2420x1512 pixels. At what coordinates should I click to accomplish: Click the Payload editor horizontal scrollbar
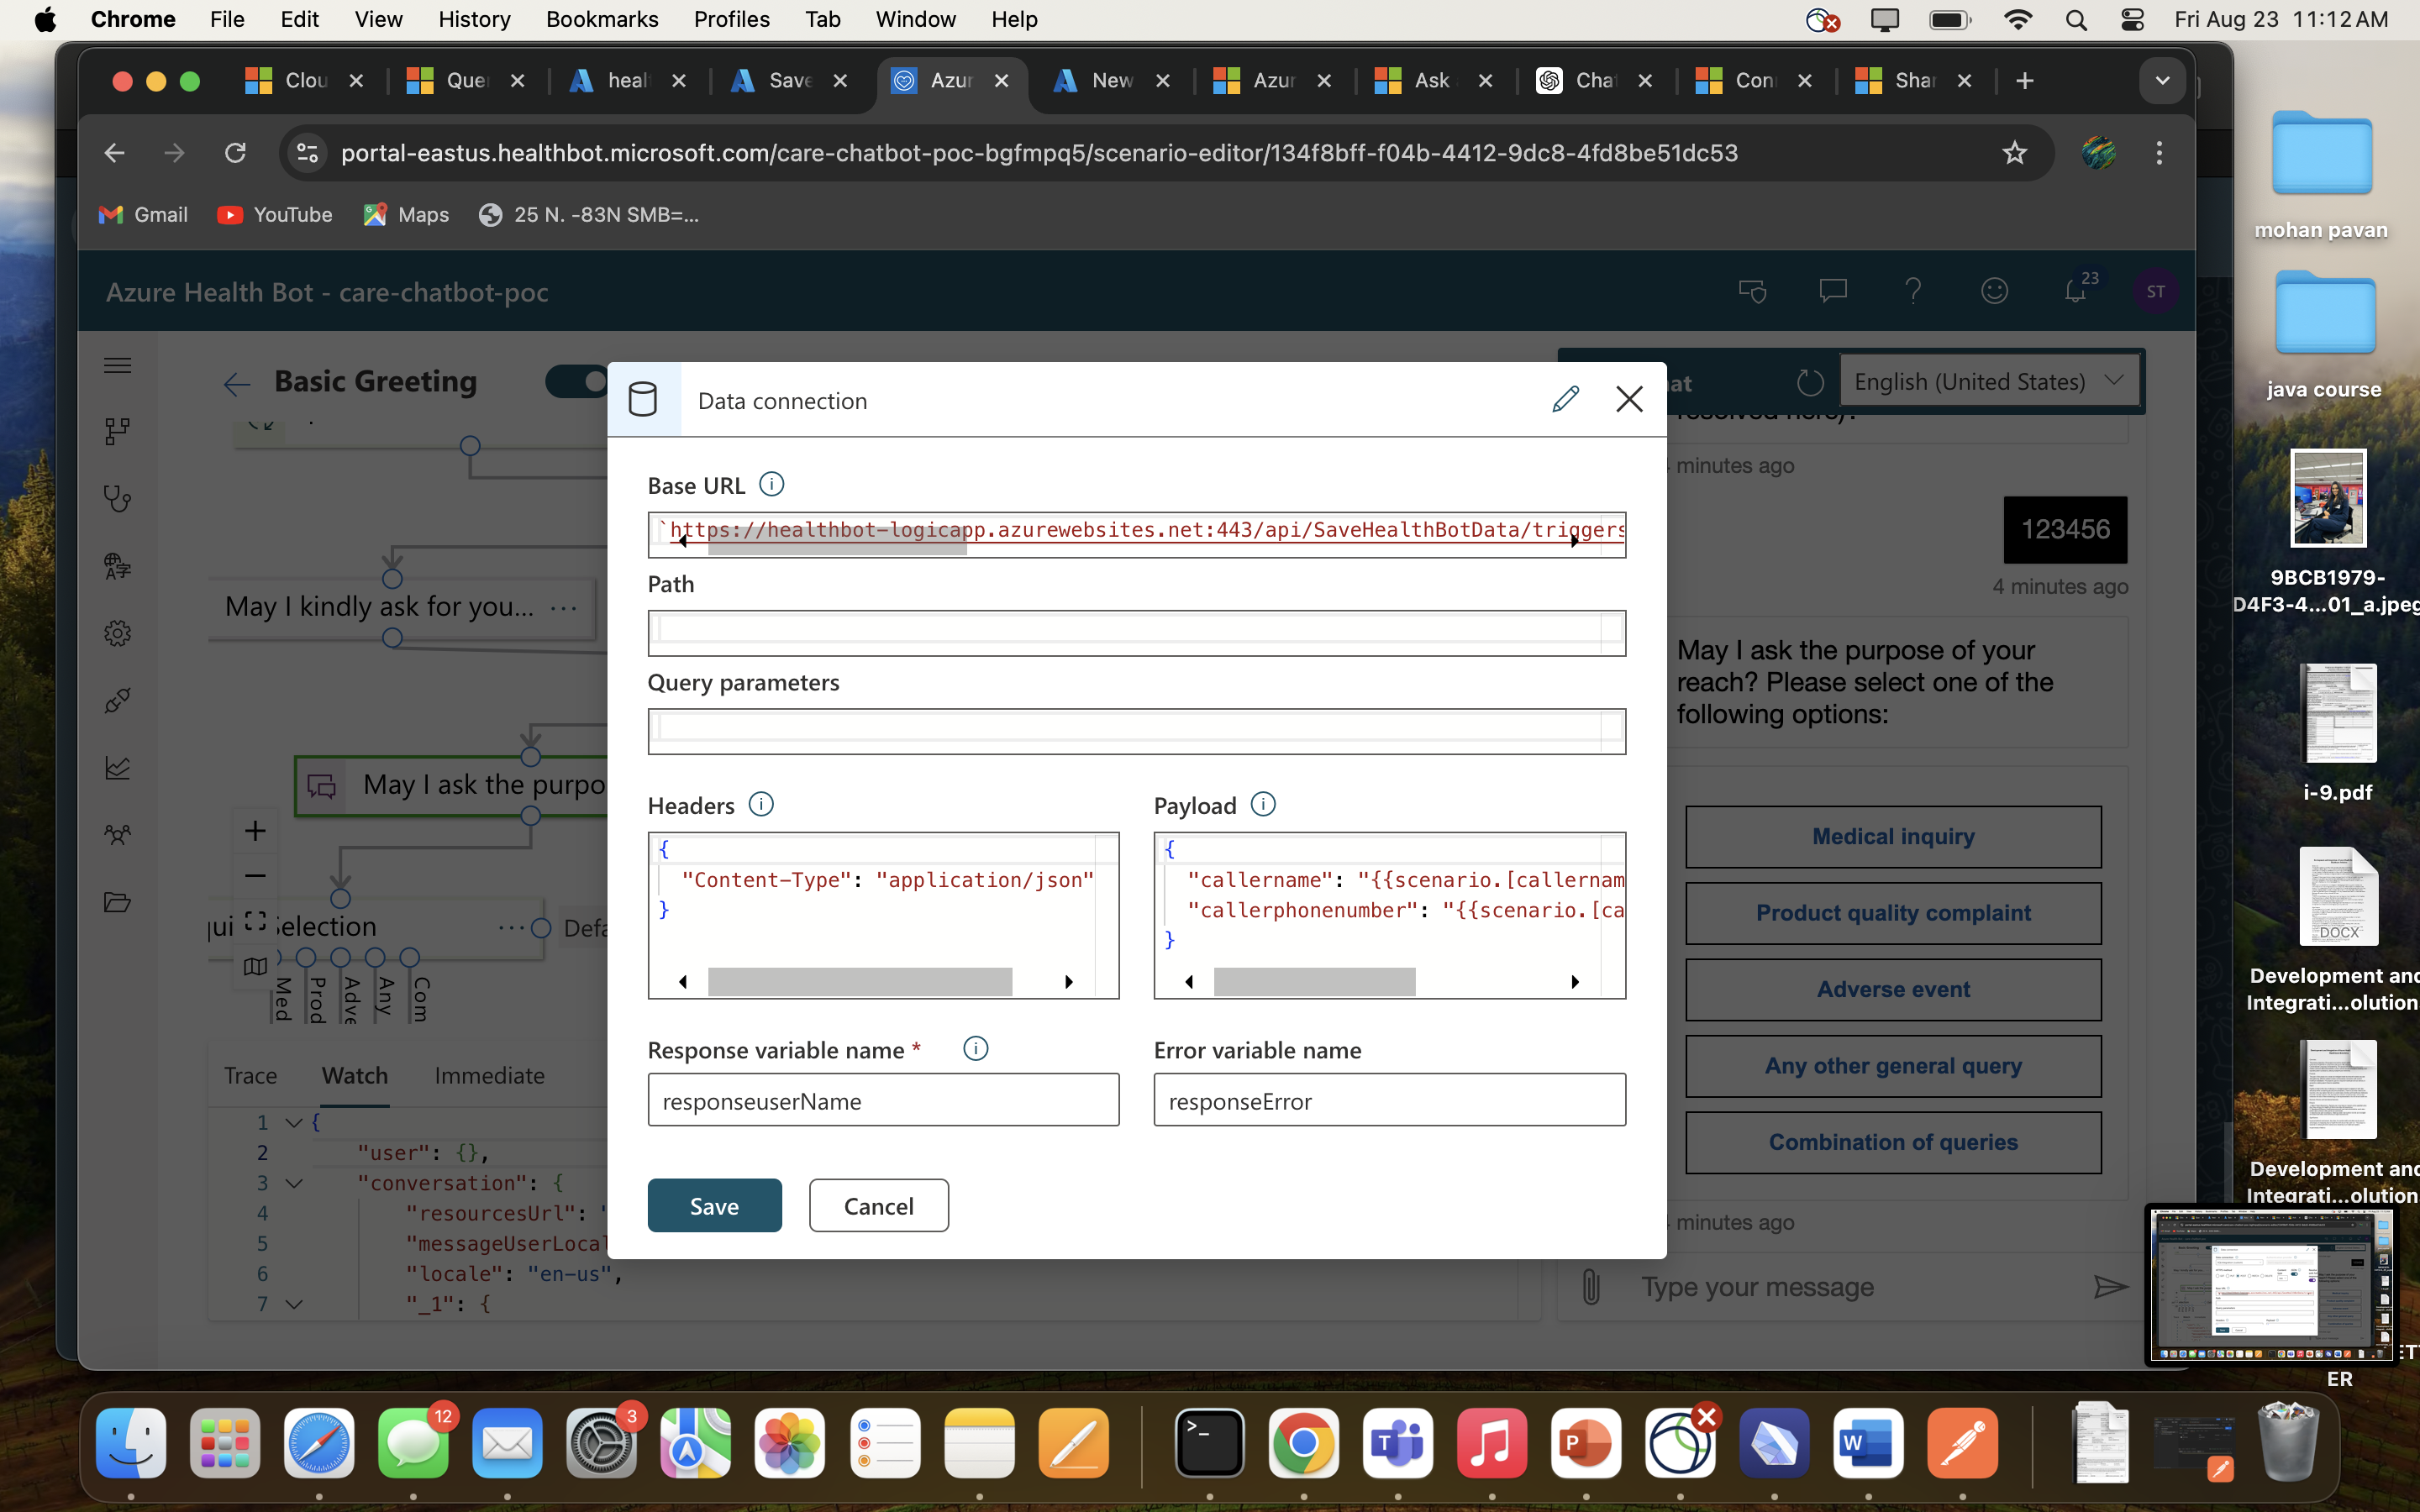point(1314,981)
